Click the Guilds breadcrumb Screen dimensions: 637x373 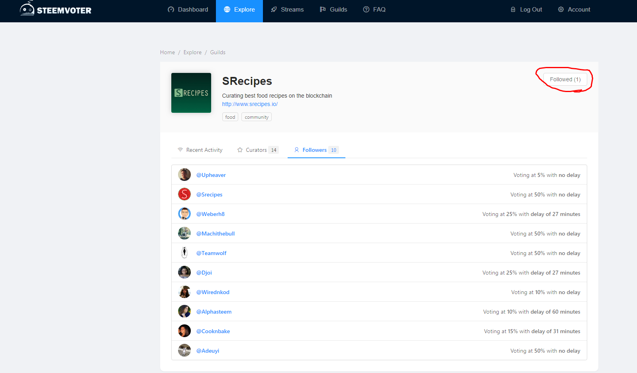click(218, 52)
